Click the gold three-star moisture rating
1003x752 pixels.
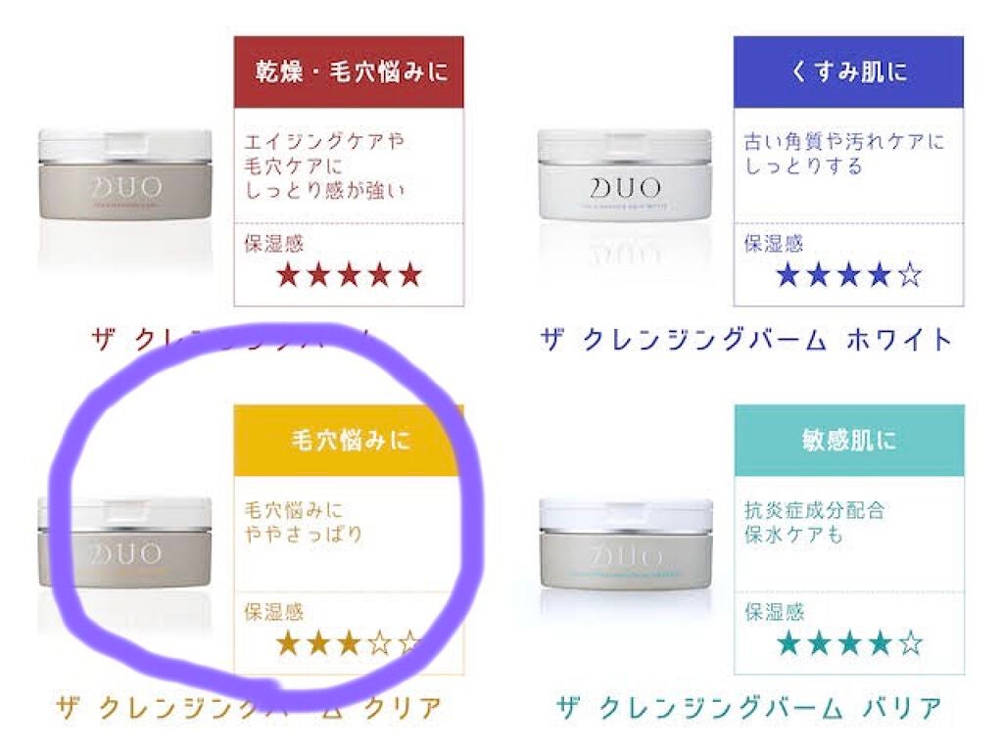350,643
